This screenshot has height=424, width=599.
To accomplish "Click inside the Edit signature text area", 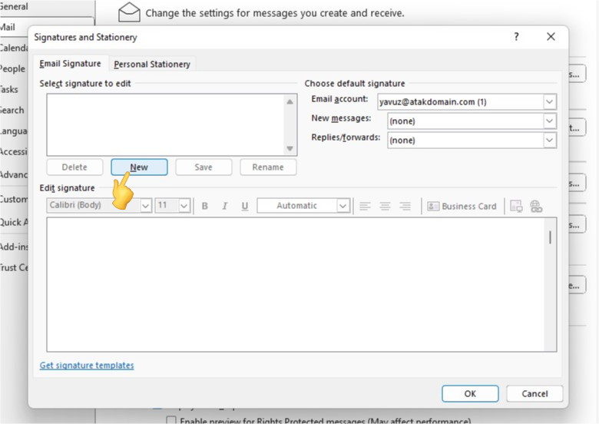I will point(296,284).
